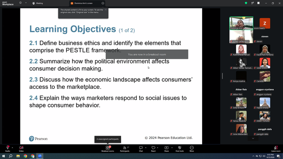Select Kayla Putri's participant tile
Viewport: 283px width, 159px height.
tap(265, 50)
